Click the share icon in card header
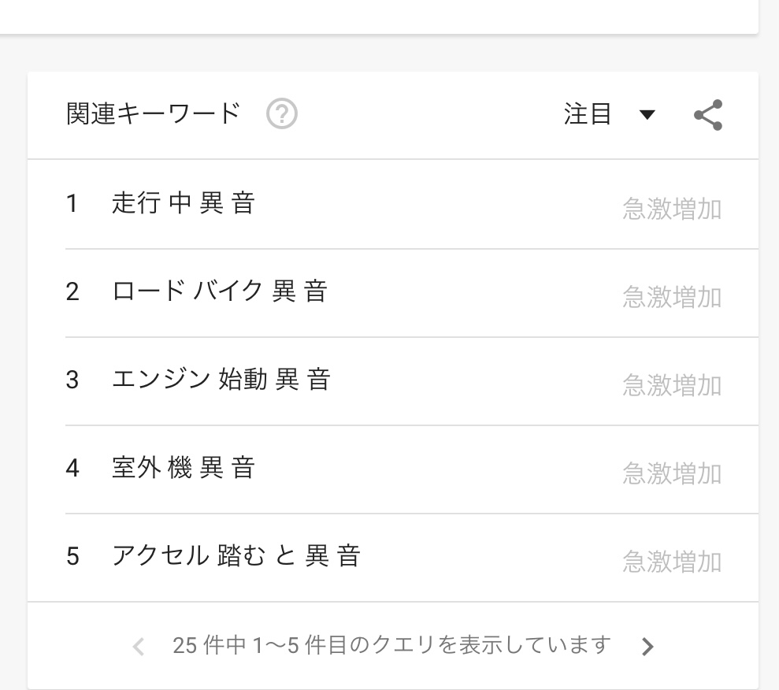 click(x=708, y=115)
